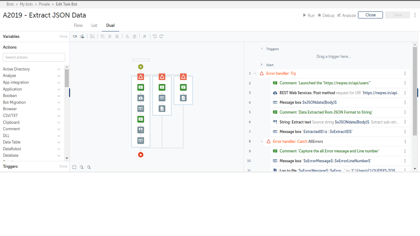Select the REST Web Services cloud node

point(141,98)
